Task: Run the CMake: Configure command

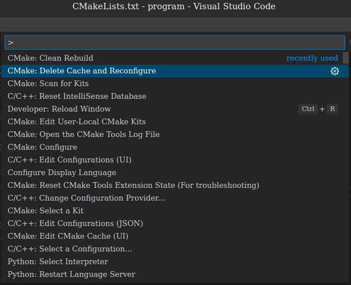Action: pyautogui.click(x=175, y=147)
